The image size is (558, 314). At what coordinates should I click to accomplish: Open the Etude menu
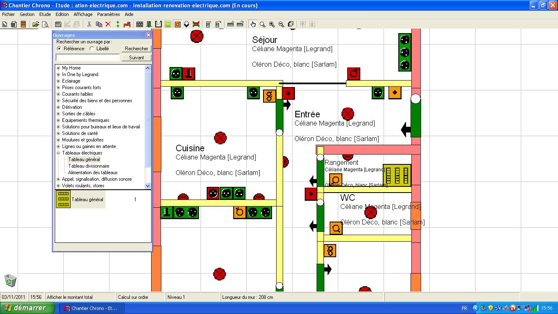coord(45,14)
